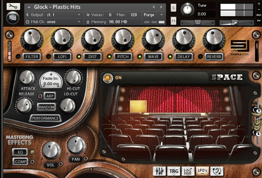Click the HI-CUT knob
262x178 pixels.
click(x=73, y=78)
